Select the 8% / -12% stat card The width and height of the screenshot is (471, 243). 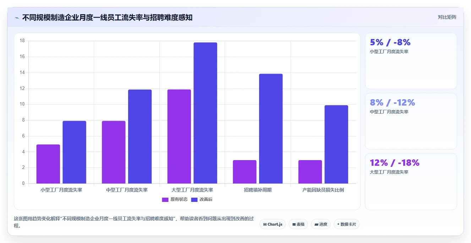[x=411, y=121]
